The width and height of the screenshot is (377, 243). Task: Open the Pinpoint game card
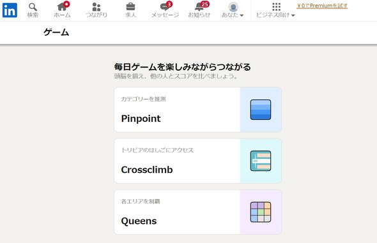[x=197, y=110]
